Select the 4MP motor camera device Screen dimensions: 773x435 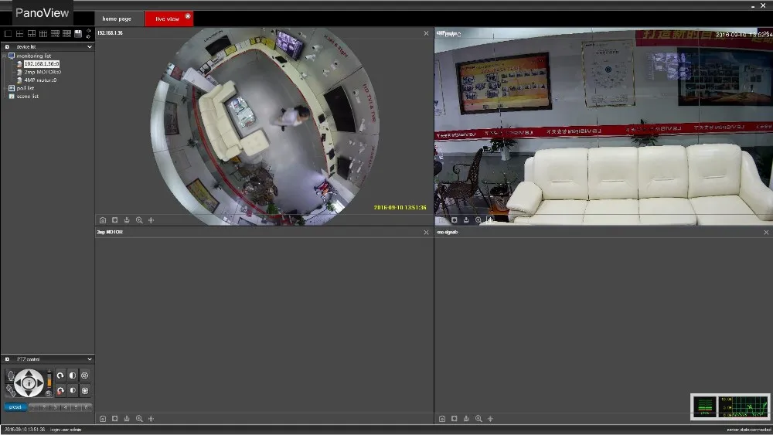(x=41, y=80)
